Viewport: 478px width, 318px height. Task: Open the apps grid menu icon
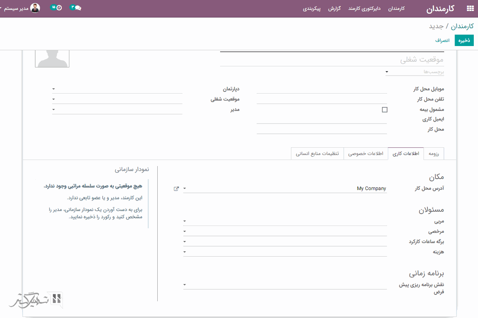470,8
